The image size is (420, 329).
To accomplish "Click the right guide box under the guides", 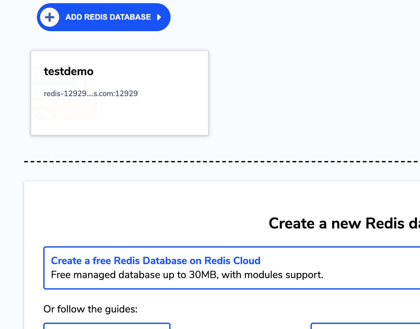I will [x=366, y=327].
